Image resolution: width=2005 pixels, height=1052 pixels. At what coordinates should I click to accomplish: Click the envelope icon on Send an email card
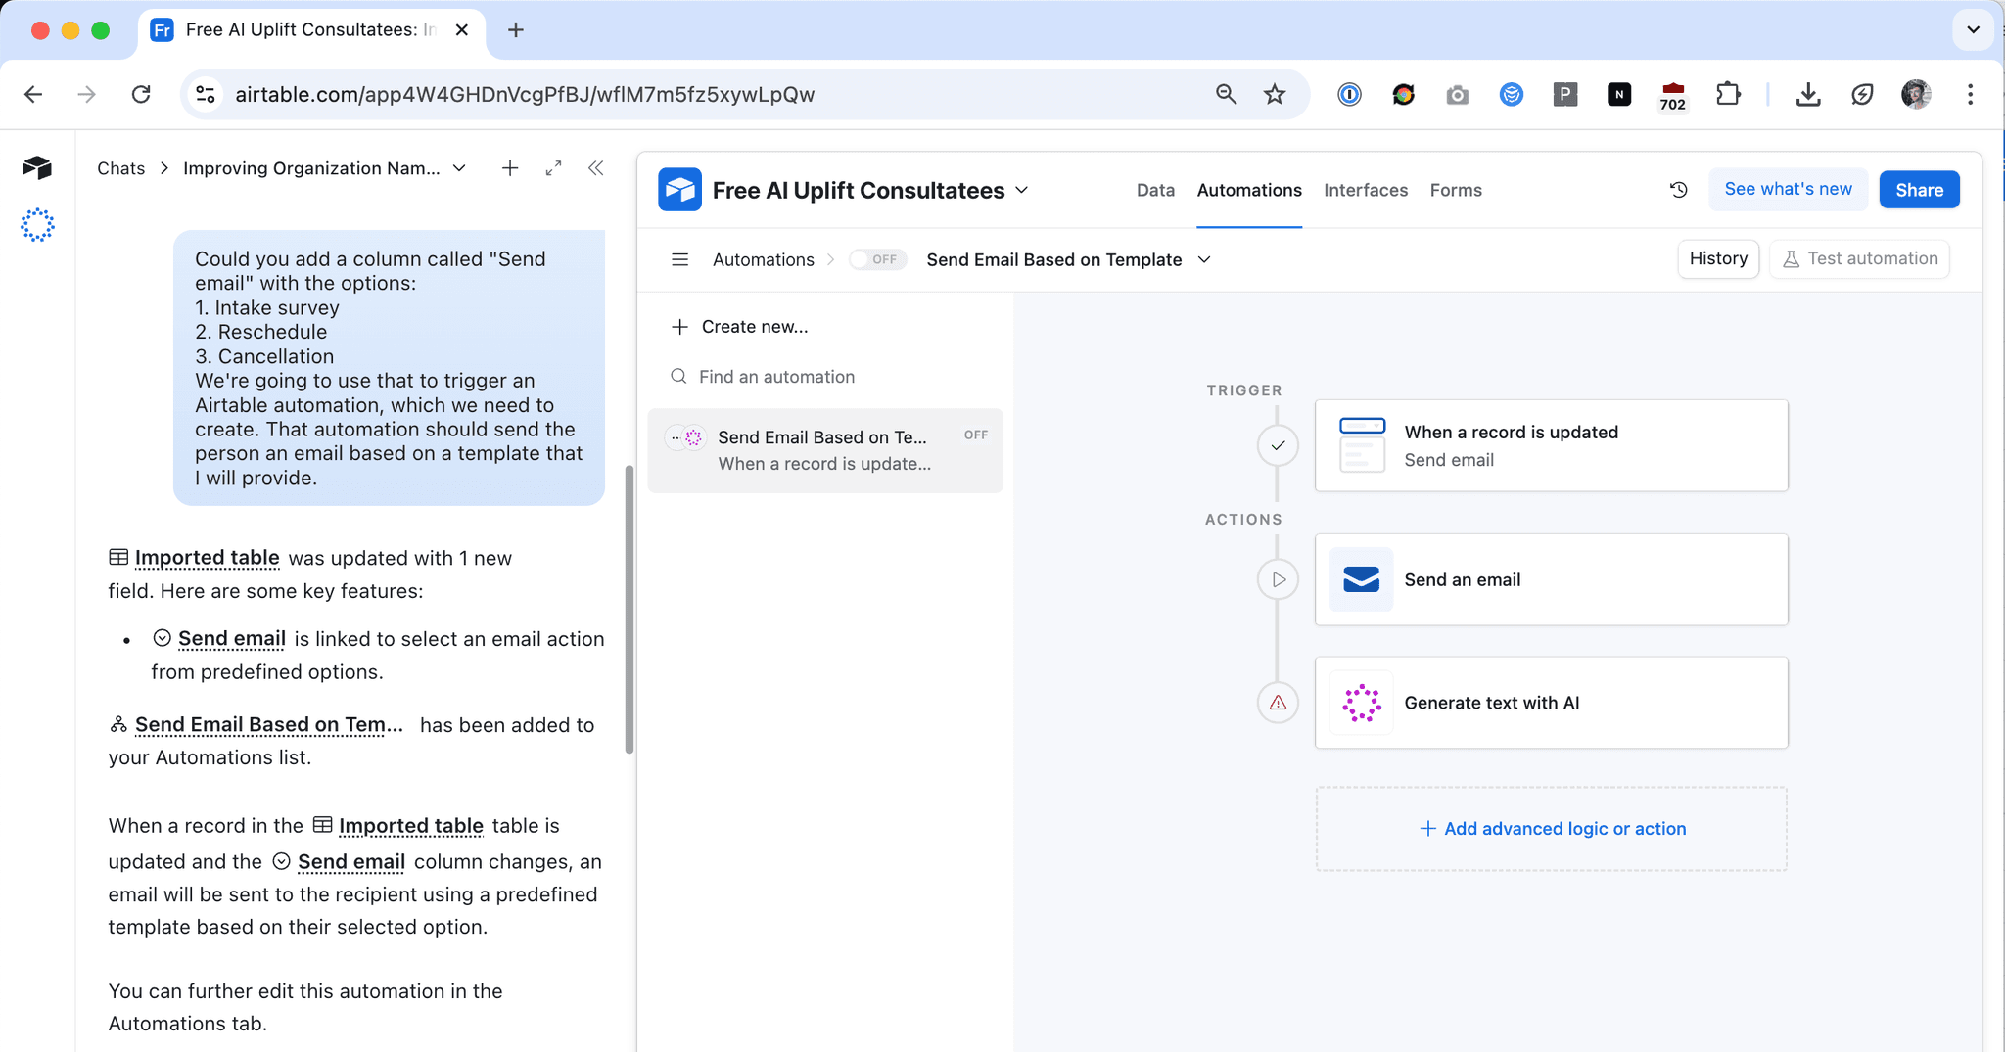point(1361,579)
